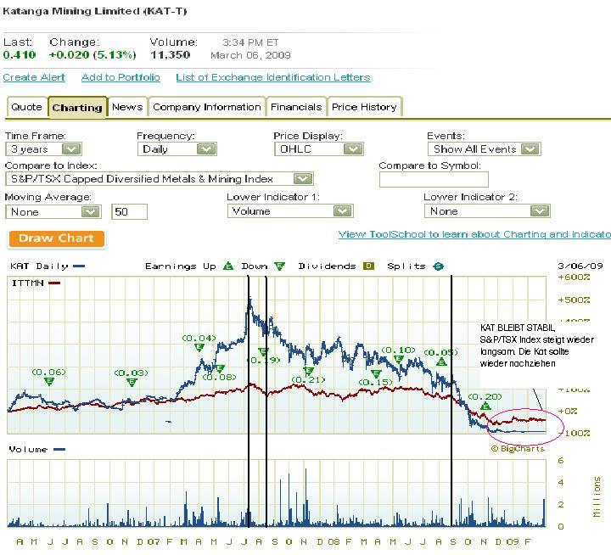This screenshot has height=555, width=611.
Task: Click the Dividends legend D icon
Action: (x=368, y=266)
